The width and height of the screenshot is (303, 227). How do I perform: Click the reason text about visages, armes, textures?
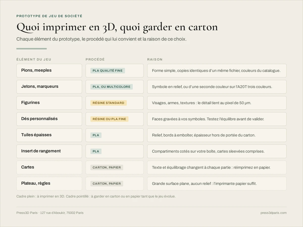[x=201, y=103]
